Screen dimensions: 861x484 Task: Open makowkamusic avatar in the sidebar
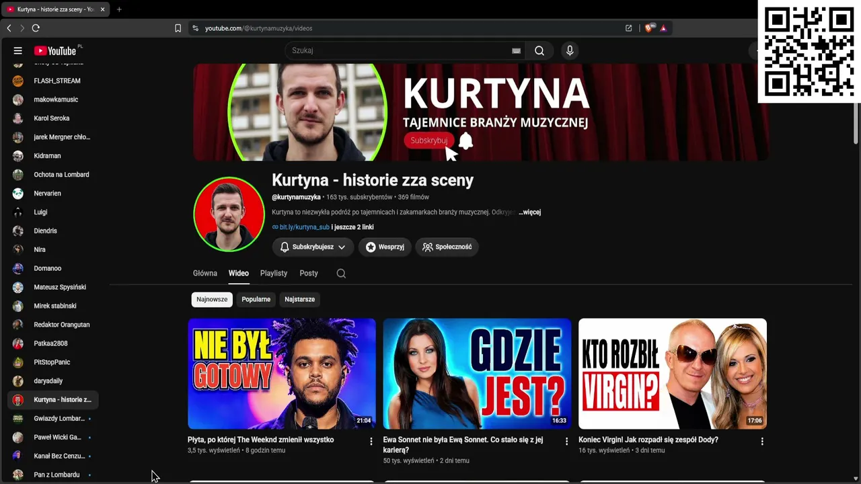18,99
